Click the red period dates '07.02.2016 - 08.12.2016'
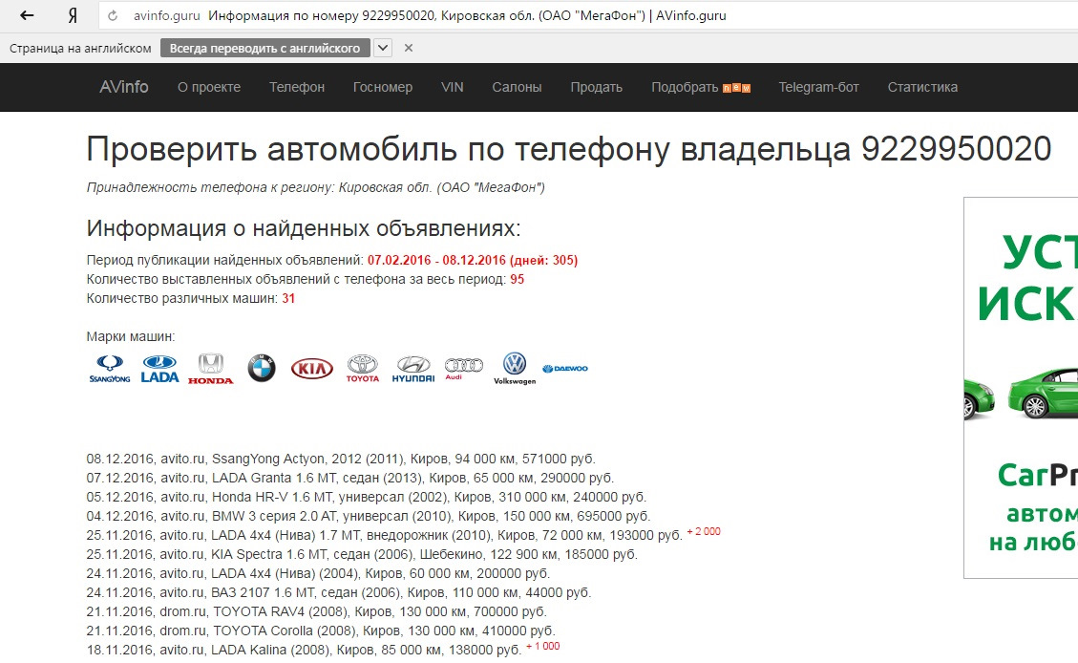1078x663 pixels. (436, 261)
